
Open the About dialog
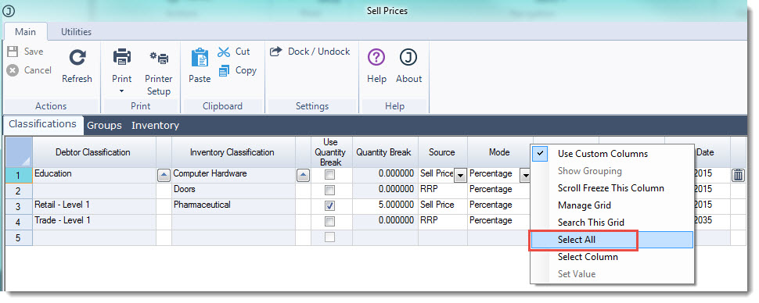click(x=408, y=66)
